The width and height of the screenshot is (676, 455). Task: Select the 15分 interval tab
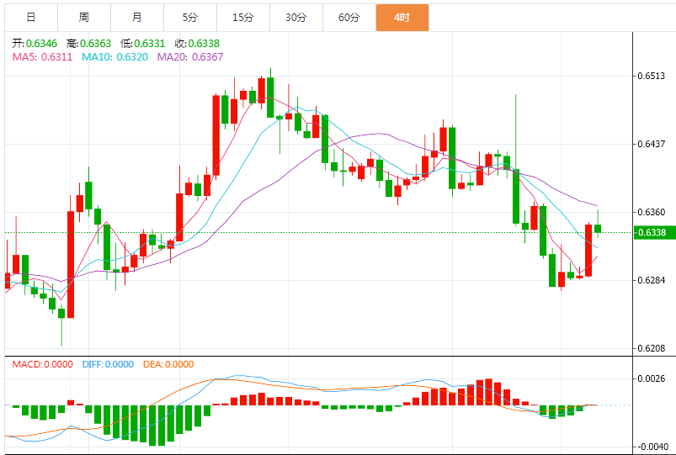click(243, 17)
